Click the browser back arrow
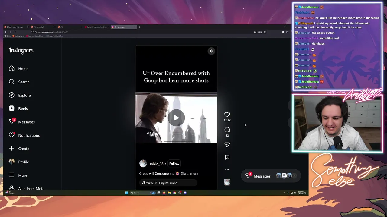 tap(6, 32)
